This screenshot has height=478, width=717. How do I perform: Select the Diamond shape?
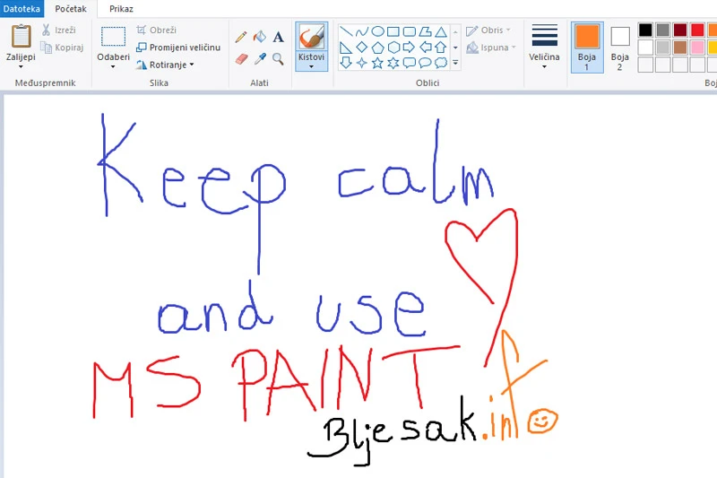(x=362, y=48)
